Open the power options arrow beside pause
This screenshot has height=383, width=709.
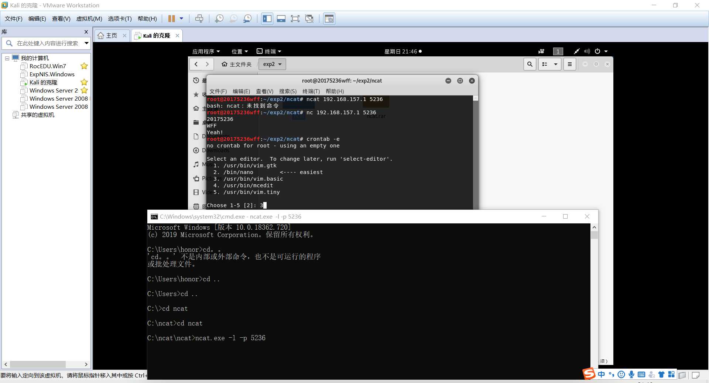point(181,18)
